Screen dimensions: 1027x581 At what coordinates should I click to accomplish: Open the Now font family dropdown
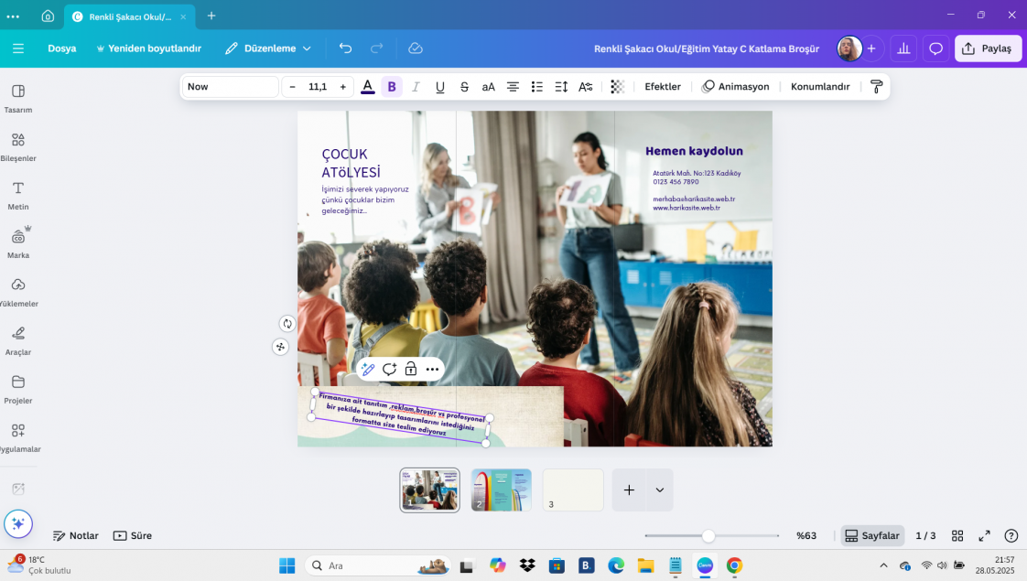coord(231,87)
